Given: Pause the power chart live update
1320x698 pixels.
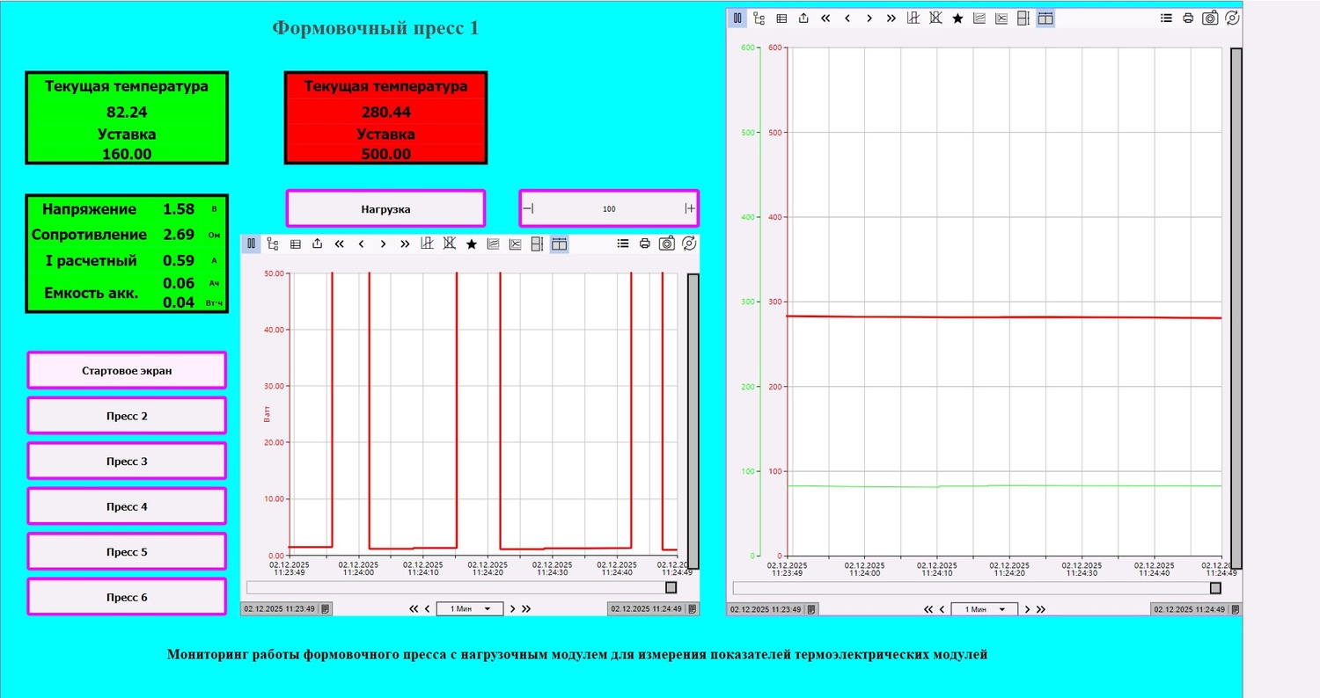Looking at the screenshot, I should coord(251,244).
